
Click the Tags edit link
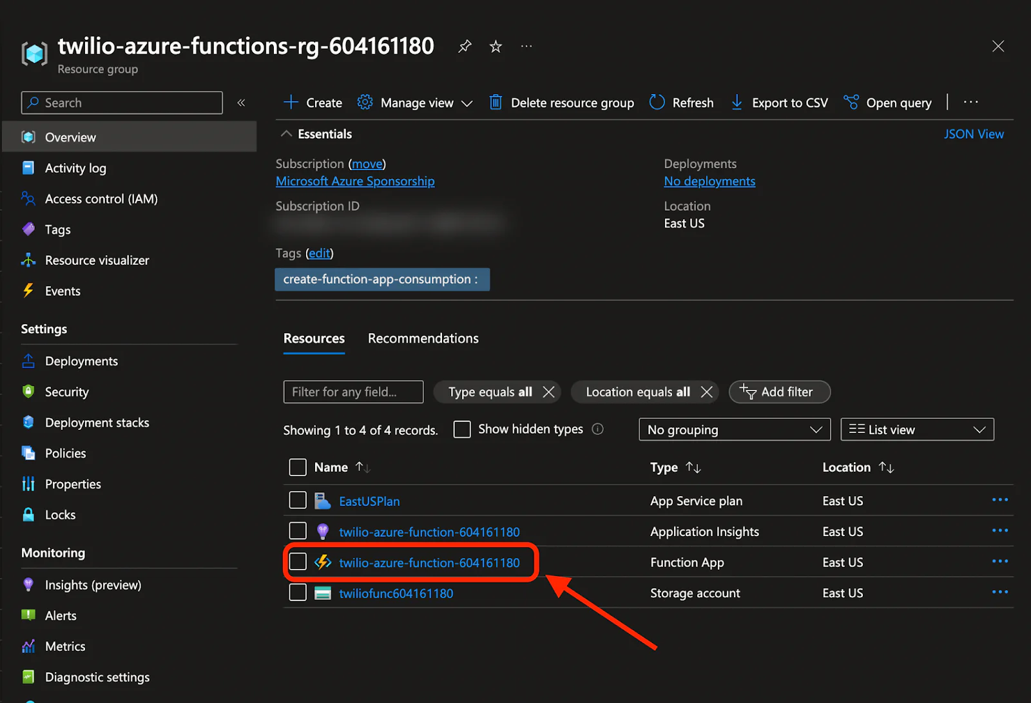click(x=320, y=253)
